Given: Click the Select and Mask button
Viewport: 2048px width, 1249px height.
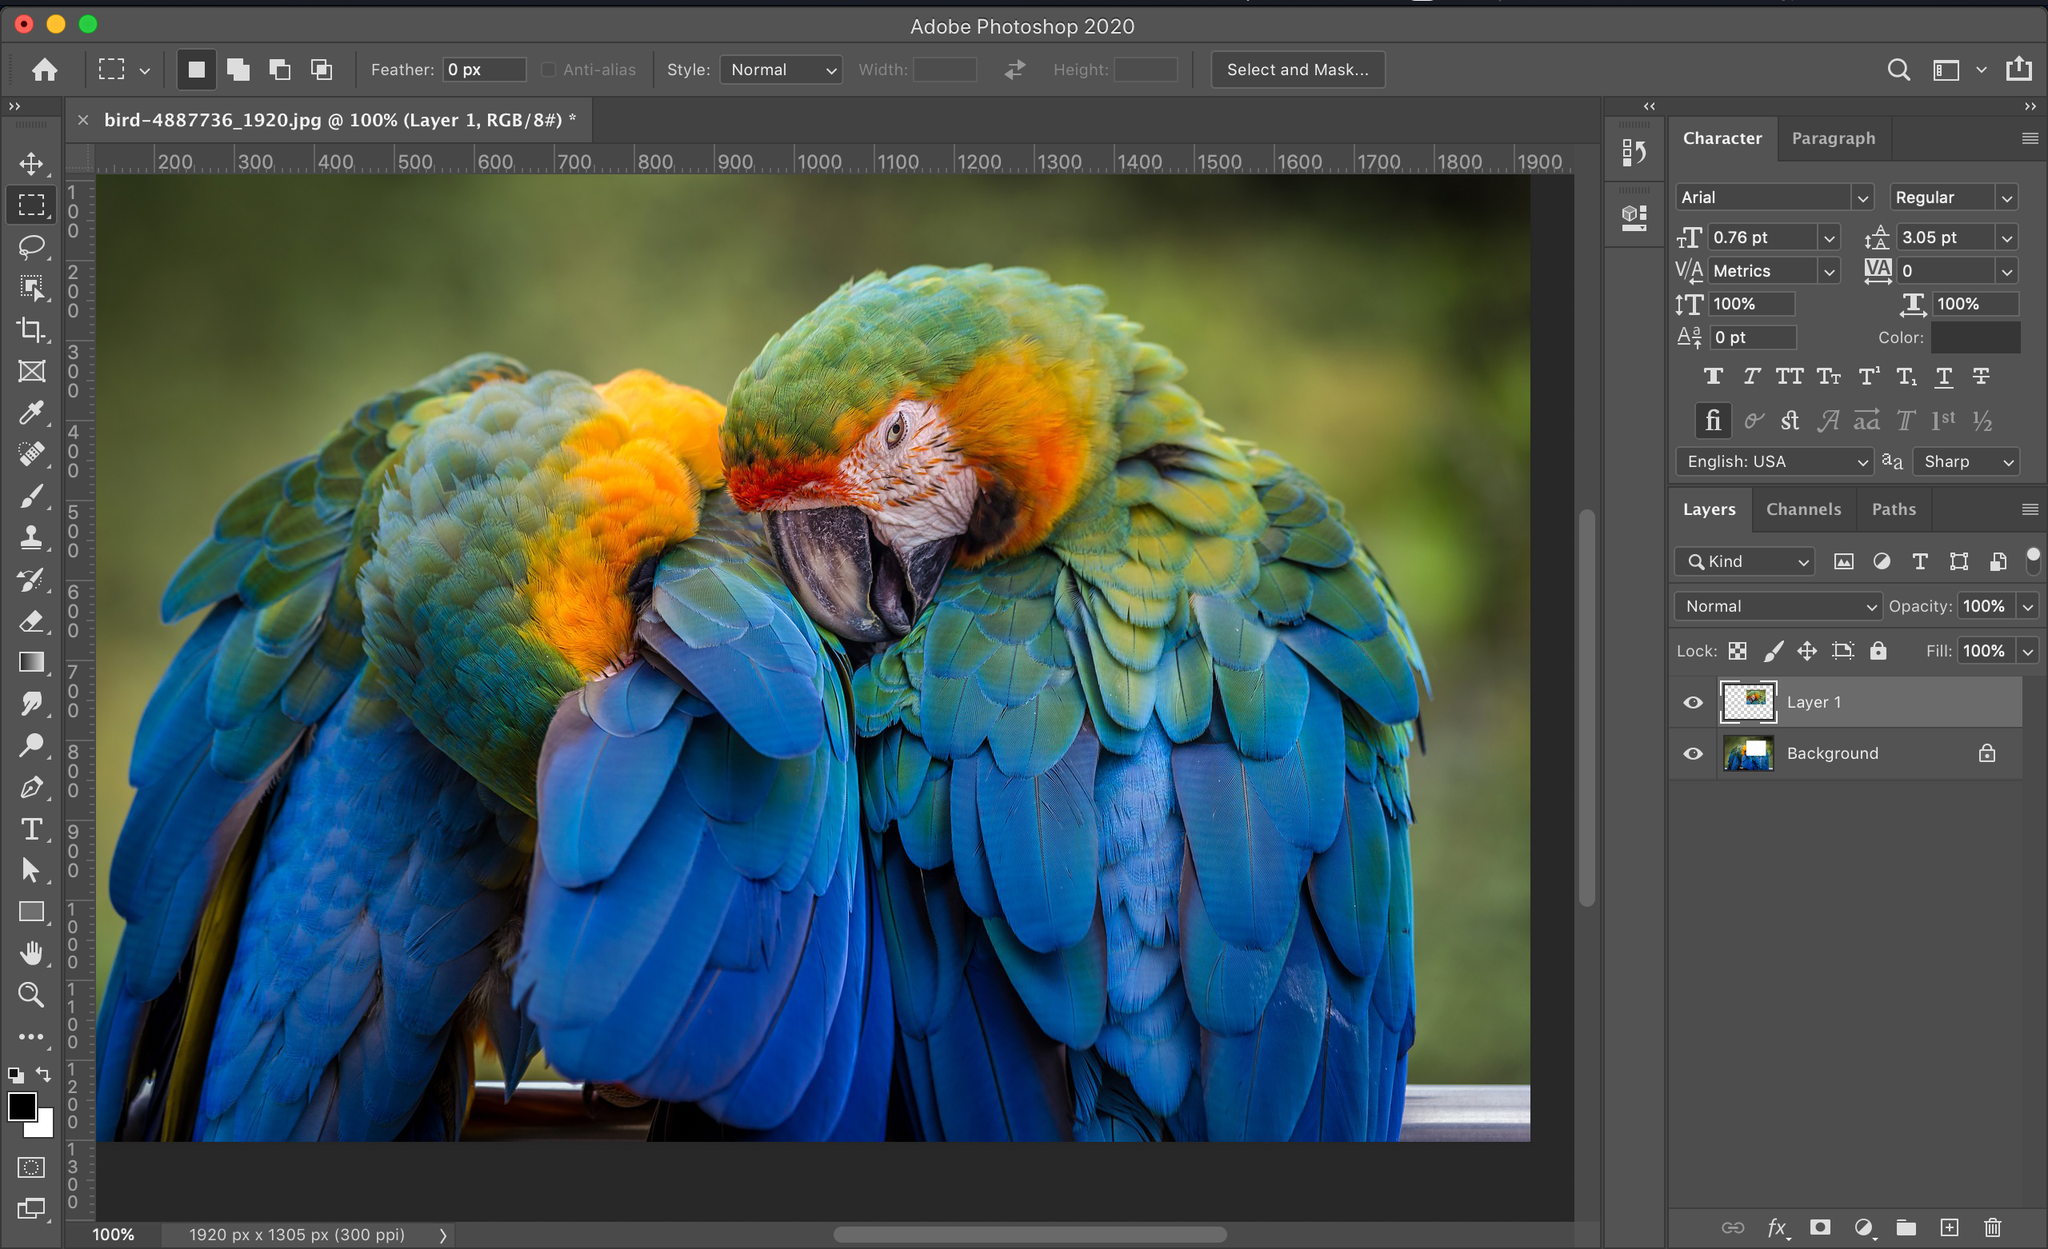Looking at the screenshot, I should [x=1298, y=70].
